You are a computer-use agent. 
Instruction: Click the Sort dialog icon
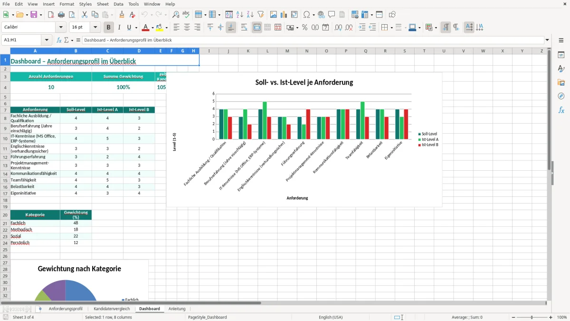(229, 15)
